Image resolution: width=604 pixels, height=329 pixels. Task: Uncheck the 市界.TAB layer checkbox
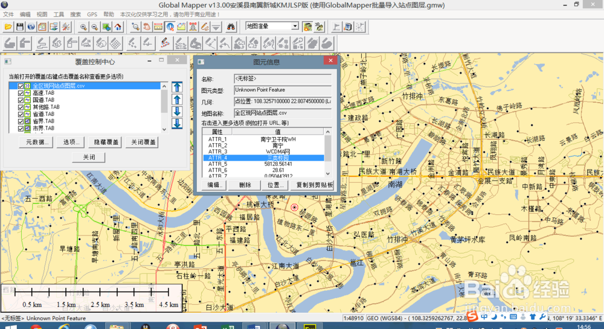coord(21,128)
